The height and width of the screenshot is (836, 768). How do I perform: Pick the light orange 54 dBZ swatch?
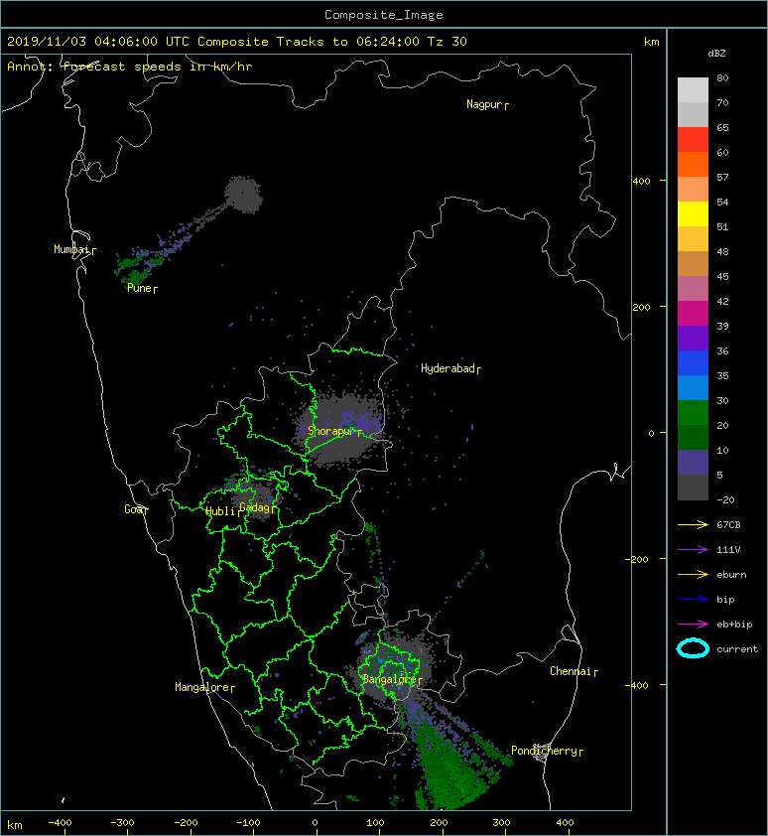click(693, 189)
